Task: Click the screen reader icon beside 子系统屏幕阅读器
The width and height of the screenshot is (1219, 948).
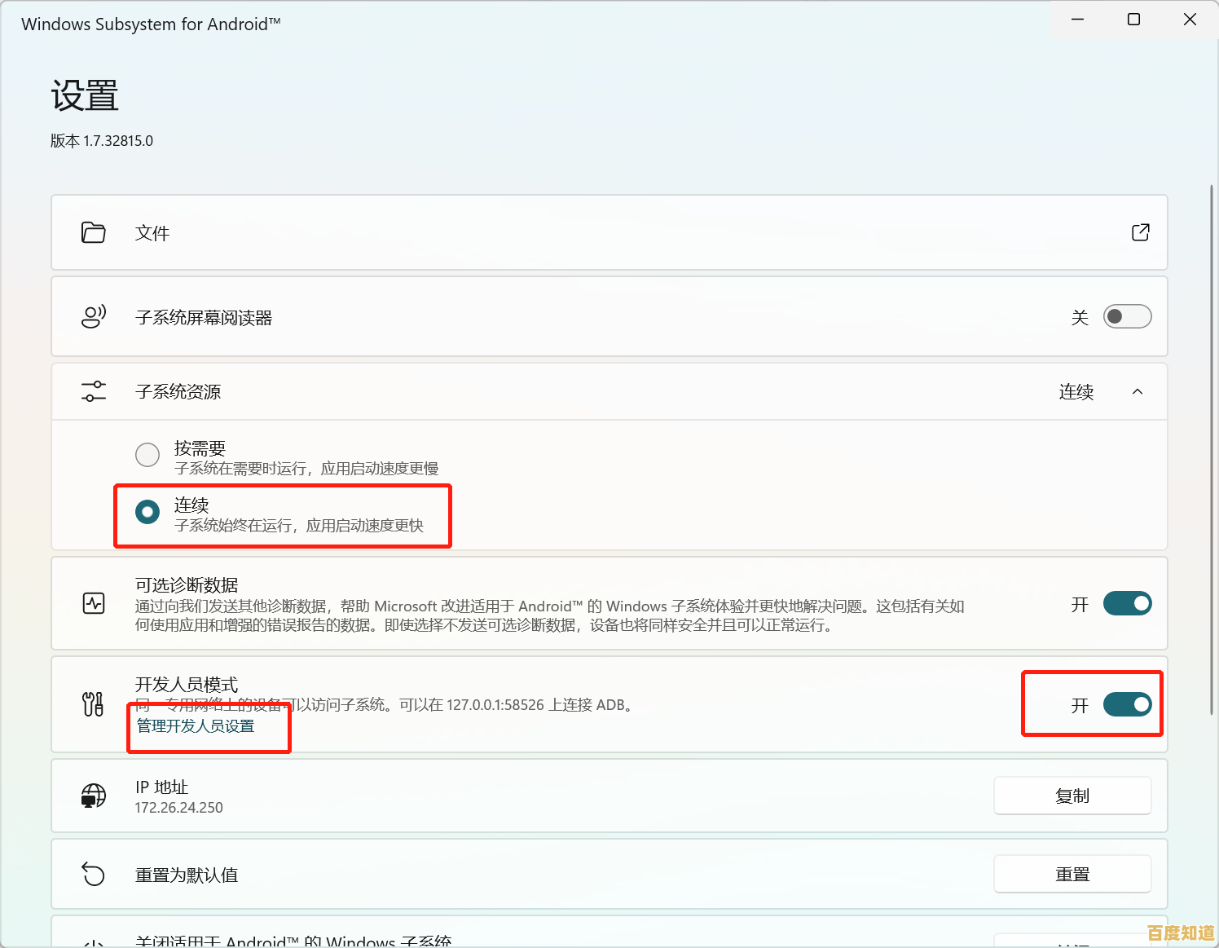Action: point(93,316)
